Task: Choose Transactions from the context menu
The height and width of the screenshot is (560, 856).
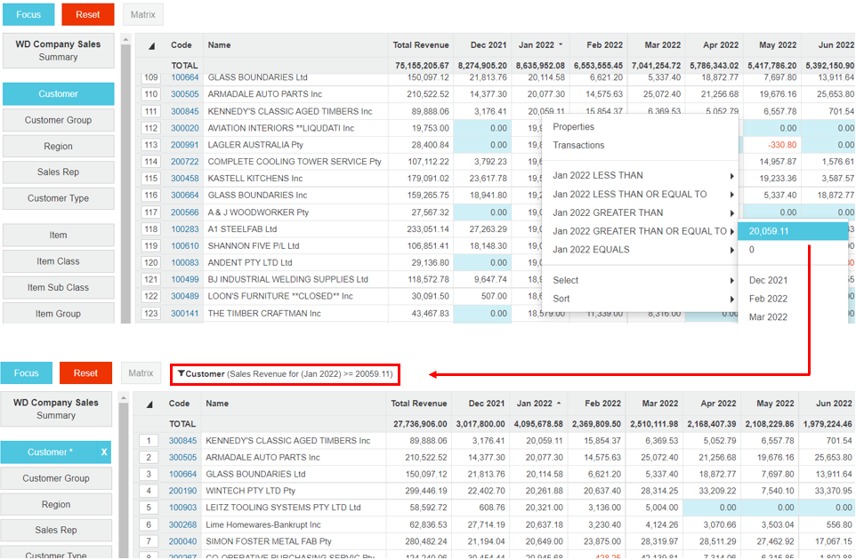Action: 578,146
